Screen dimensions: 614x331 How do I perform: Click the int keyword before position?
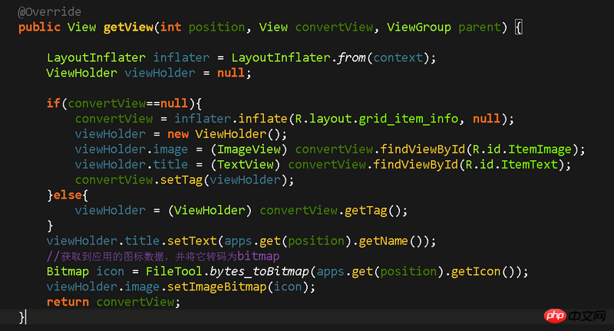click(171, 27)
